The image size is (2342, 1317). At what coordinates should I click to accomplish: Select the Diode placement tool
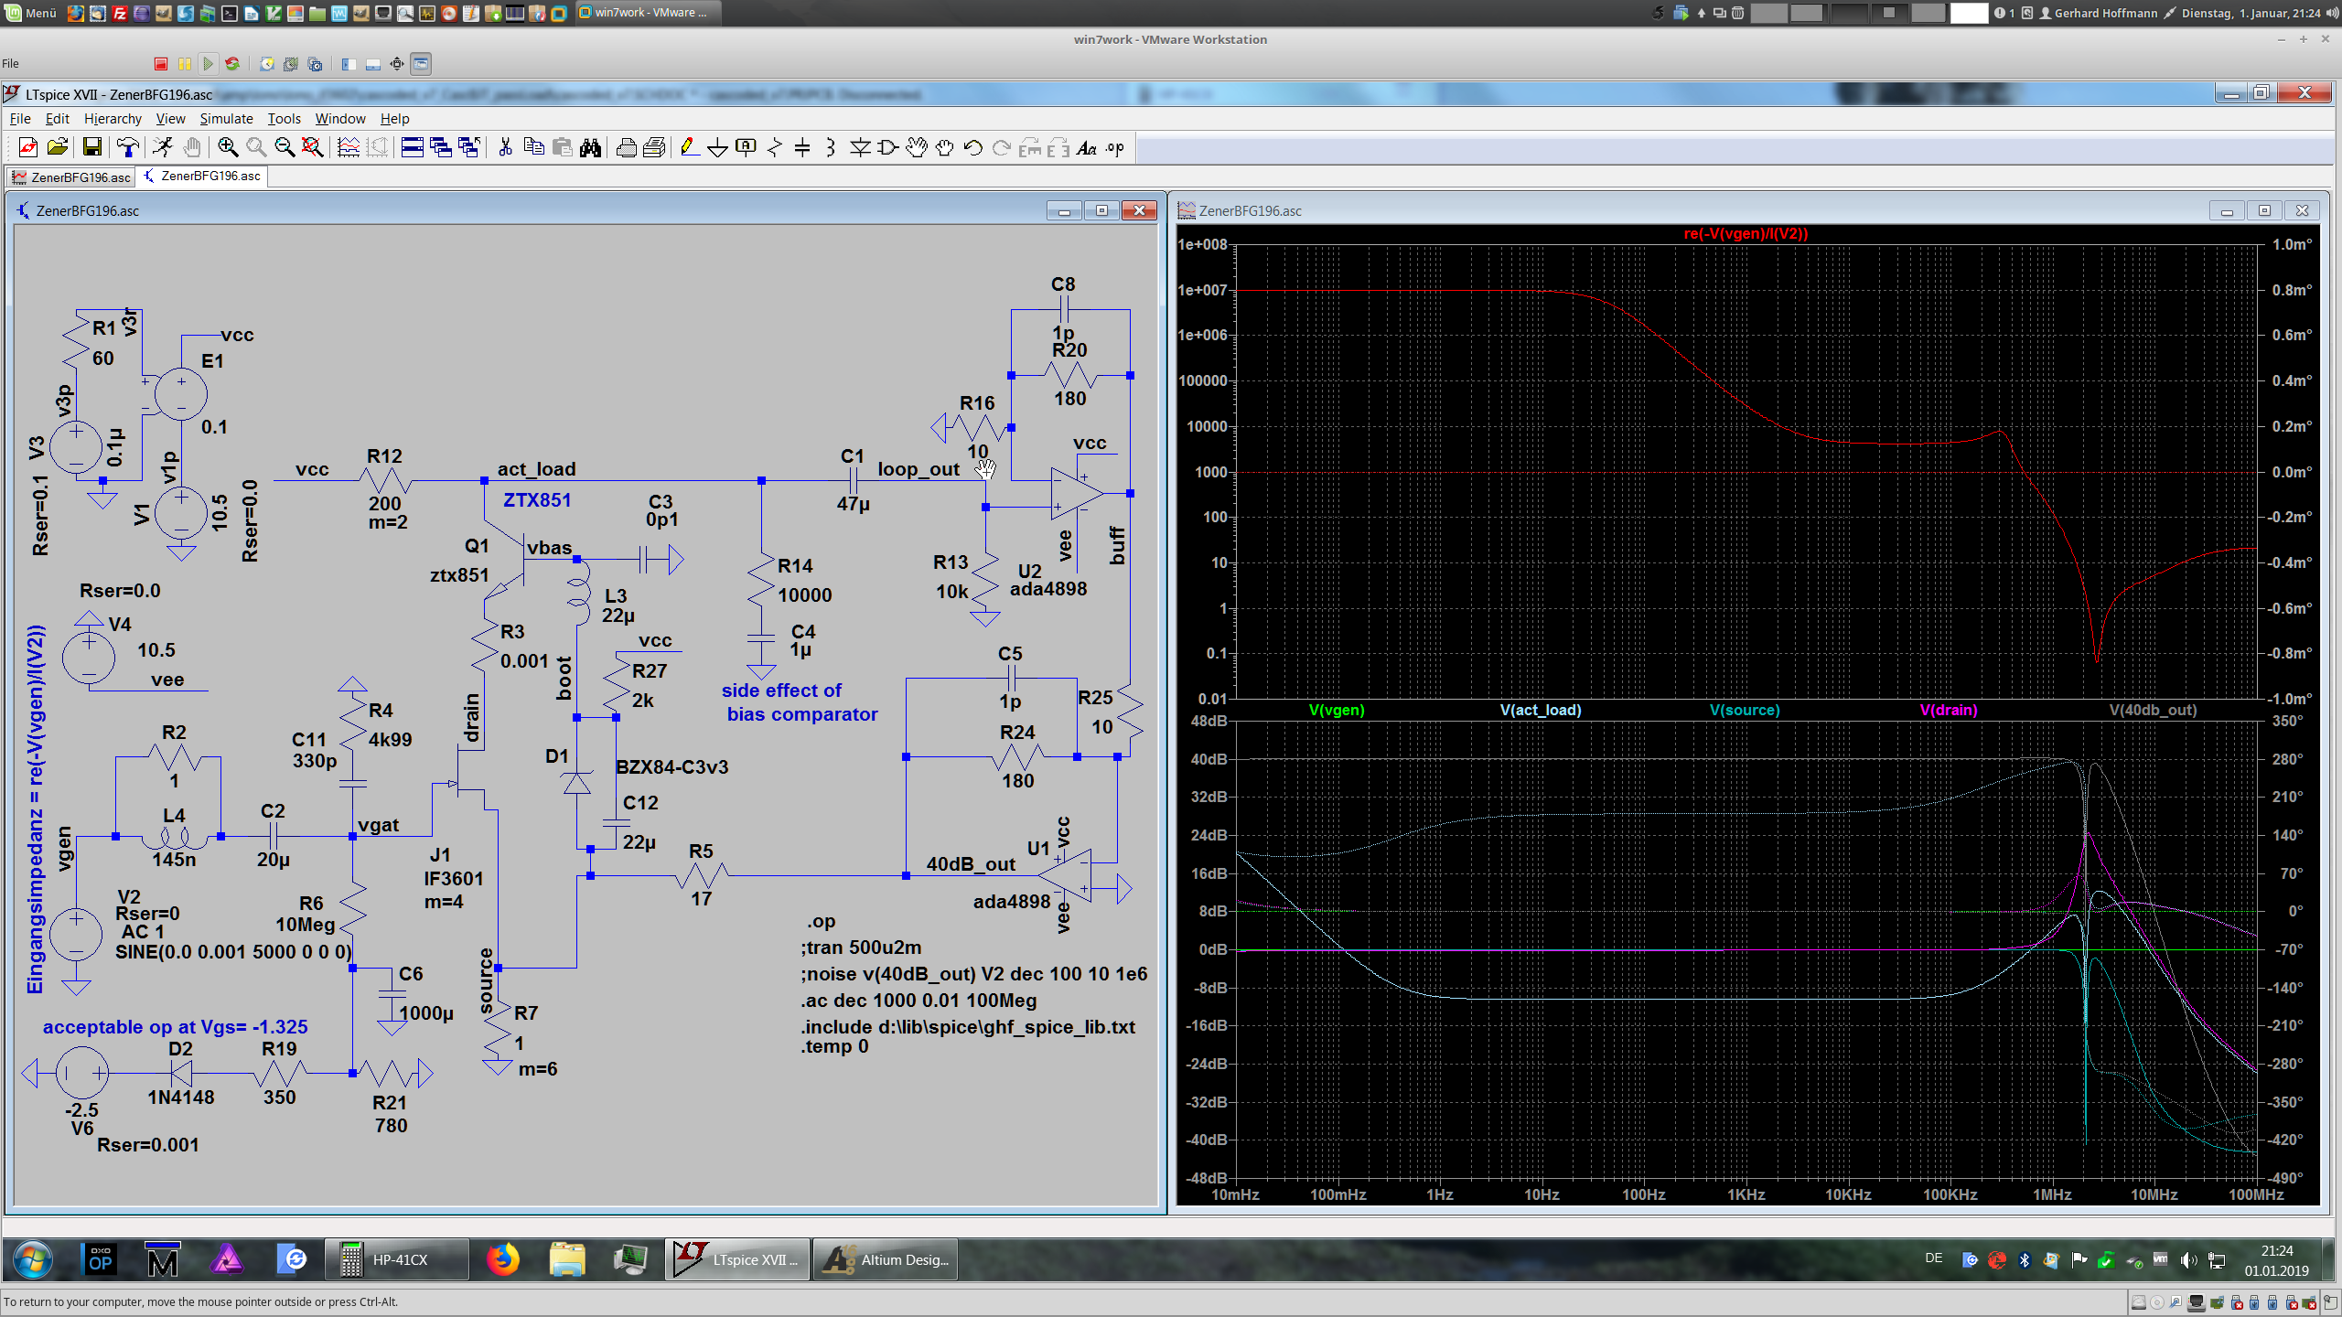[x=860, y=147]
